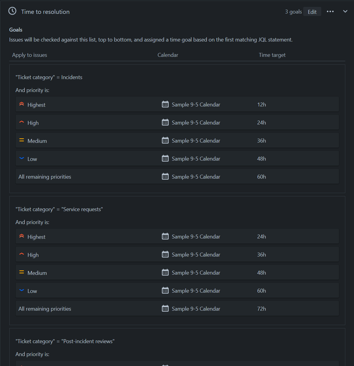Click Low priority icon under Incidents
The image size is (354, 366).
coord(22,158)
